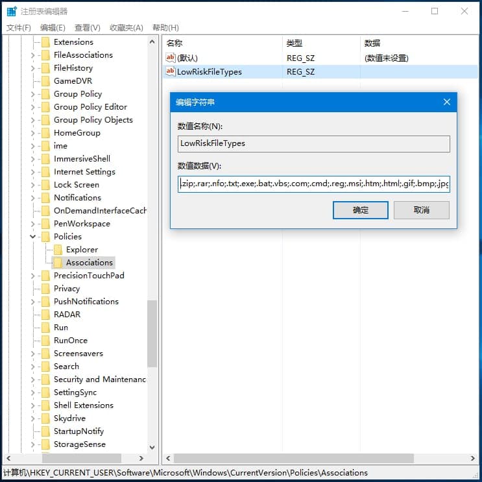Close the 编辑字符串 dialog with the X
This screenshot has height=482, width=482.
(x=447, y=102)
